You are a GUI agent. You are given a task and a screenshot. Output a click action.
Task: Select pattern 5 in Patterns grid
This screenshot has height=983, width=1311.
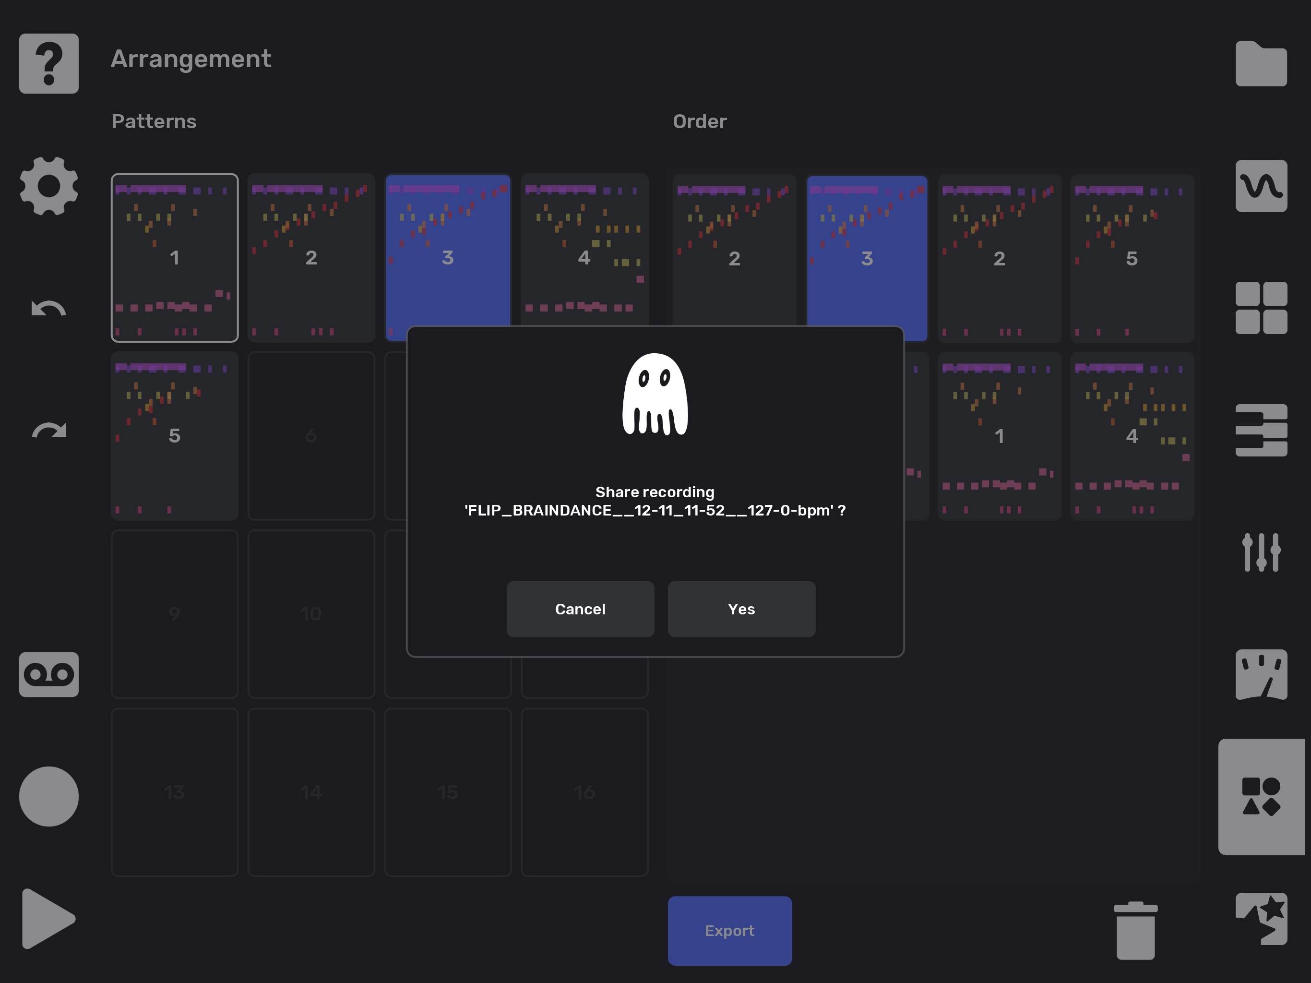(x=175, y=436)
